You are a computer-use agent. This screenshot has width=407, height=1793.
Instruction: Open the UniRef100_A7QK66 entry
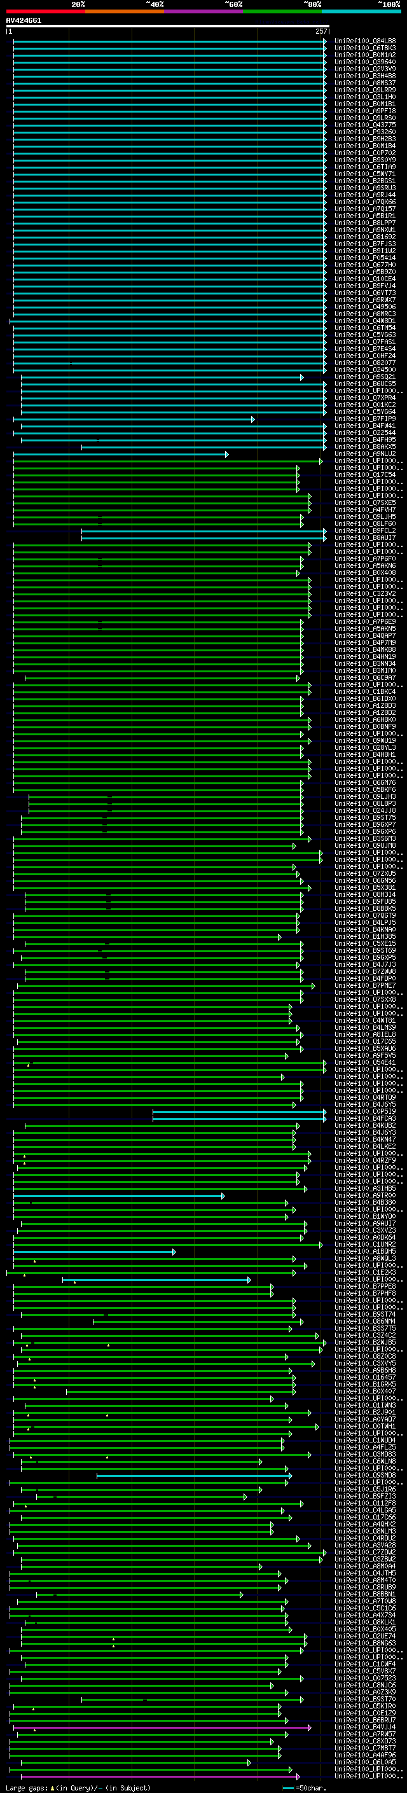click(365, 202)
